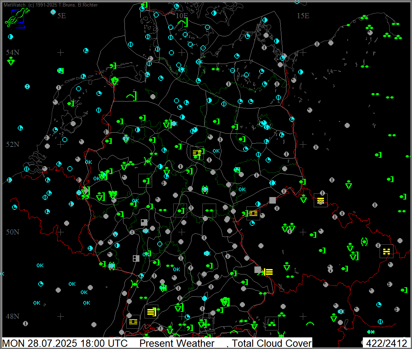Image resolution: width=412 pixels, height=349 pixels.
Task: Click the Present Weather caption
Action: point(177,343)
